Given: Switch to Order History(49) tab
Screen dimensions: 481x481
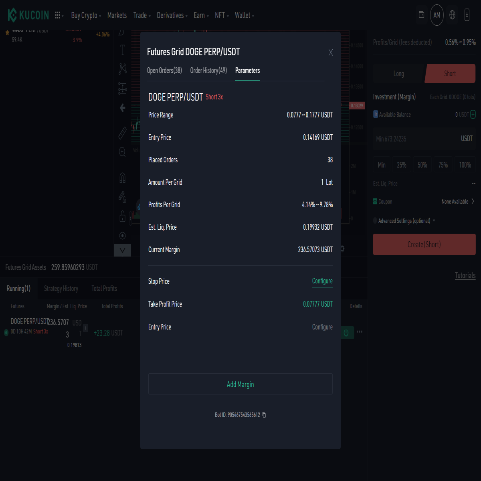Looking at the screenshot, I should pos(208,71).
